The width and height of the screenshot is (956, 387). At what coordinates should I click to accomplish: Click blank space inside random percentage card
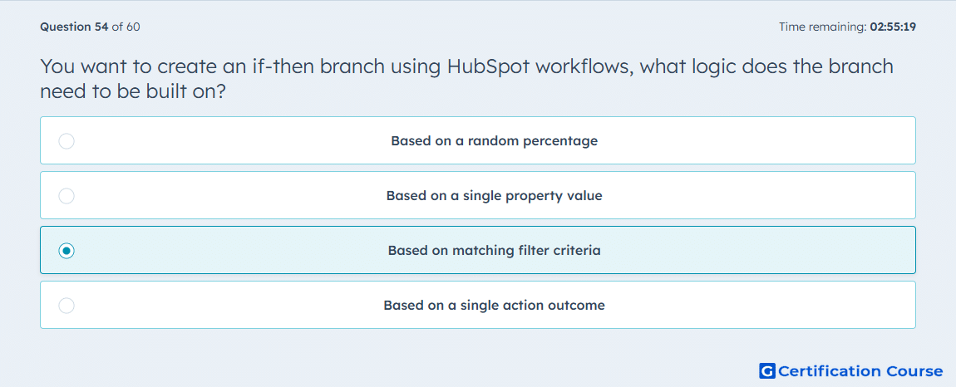click(762, 141)
